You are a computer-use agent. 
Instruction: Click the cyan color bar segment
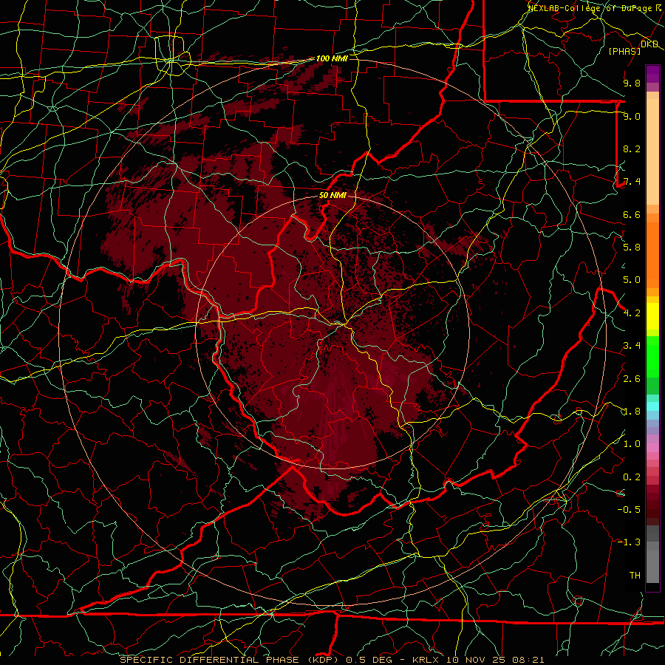point(652,406)
